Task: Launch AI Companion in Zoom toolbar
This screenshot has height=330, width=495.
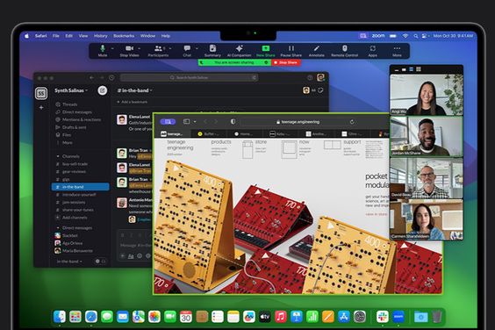Action: point(239,51)
